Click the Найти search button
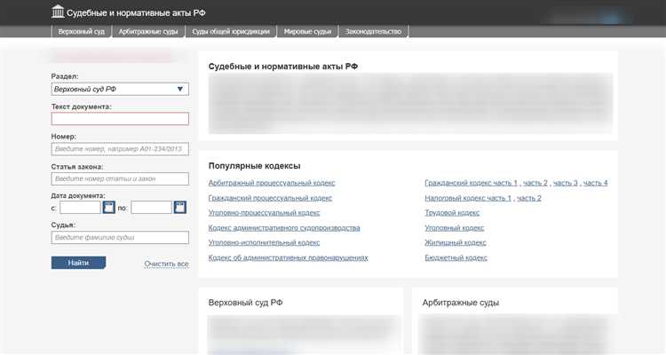Viewport: 666px width, 355px height. tap(78, 263)
